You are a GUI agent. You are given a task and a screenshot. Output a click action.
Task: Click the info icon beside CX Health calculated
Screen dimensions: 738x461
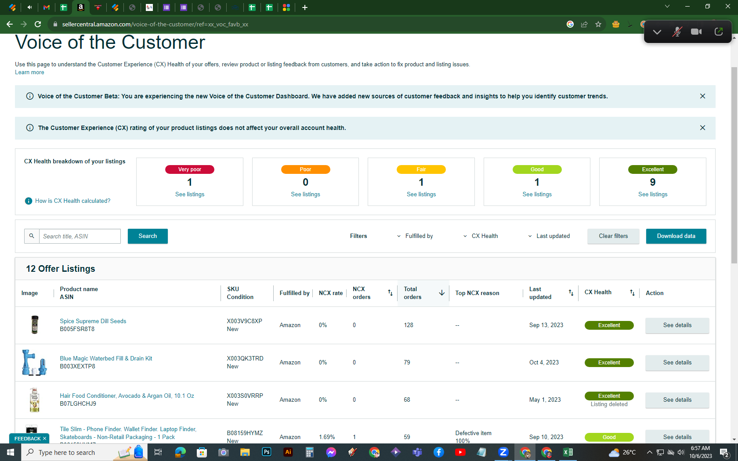(29, 201)
